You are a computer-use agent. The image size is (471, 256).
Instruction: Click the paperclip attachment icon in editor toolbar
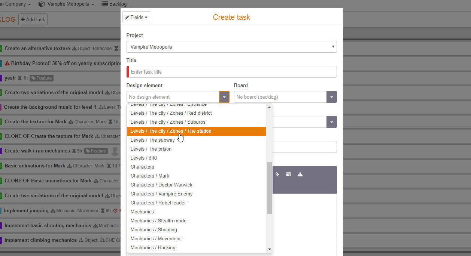(x=277, y=175)
